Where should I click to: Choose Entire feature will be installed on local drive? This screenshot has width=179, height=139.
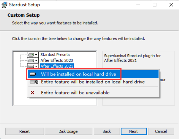click(x=93, y=82)
